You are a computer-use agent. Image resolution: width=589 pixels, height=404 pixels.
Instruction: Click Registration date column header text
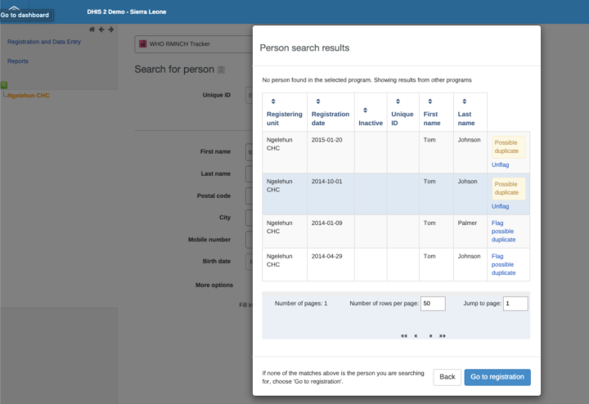330,119
